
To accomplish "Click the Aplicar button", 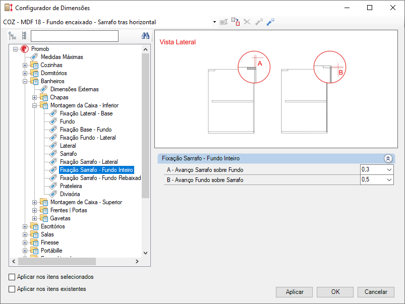I will pyautogui.click(x=294, y=292).
